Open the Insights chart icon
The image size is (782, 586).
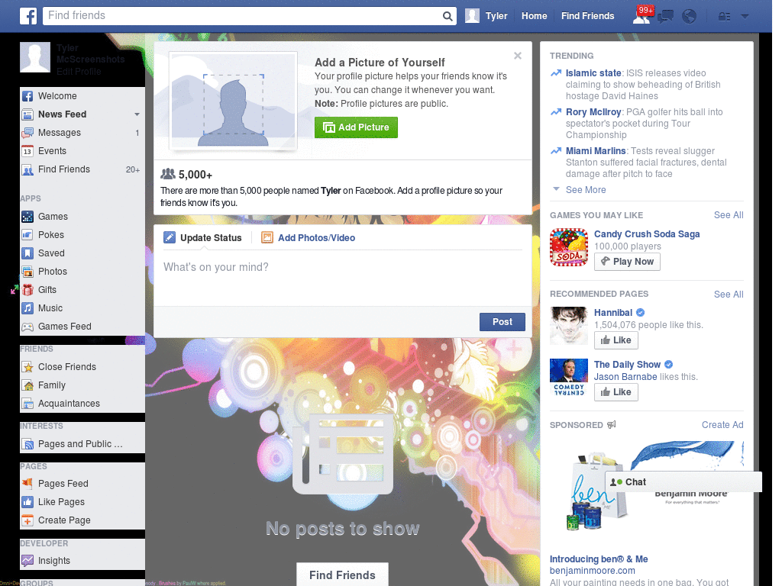tap(27, 561)
